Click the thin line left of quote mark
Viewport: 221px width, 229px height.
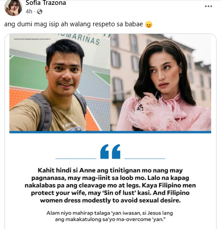(x=76, y=159)
